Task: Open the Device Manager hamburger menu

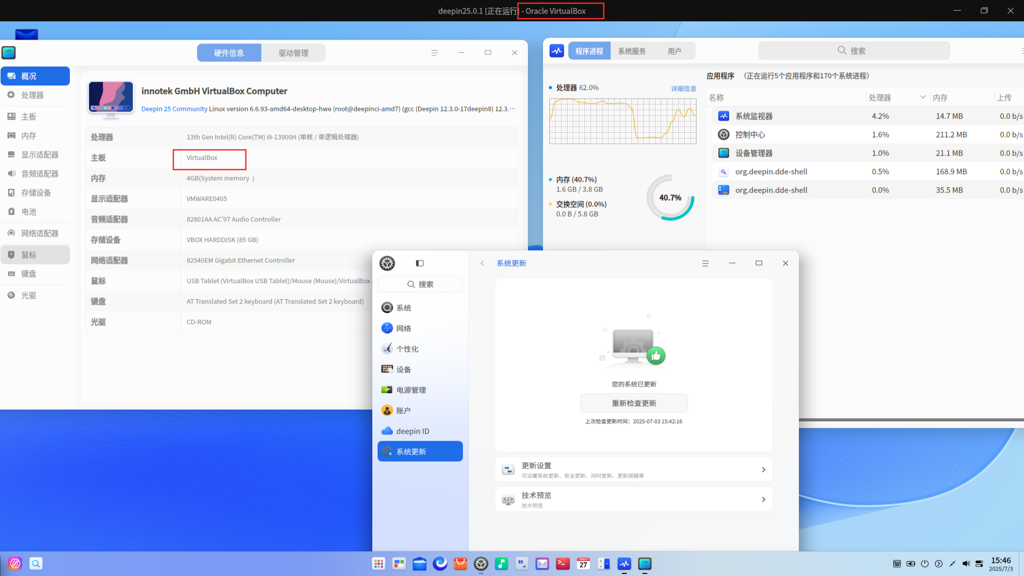Action: tap(435, 53)
